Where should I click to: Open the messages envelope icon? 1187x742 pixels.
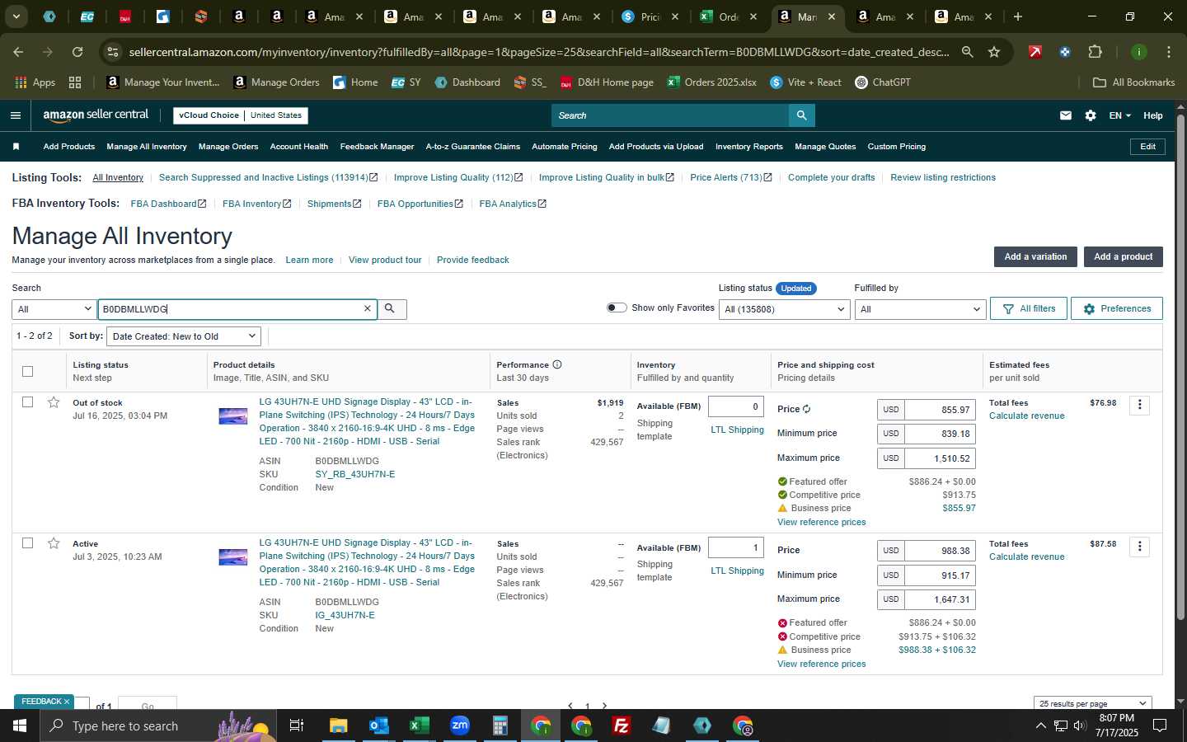coord(1066,115)
